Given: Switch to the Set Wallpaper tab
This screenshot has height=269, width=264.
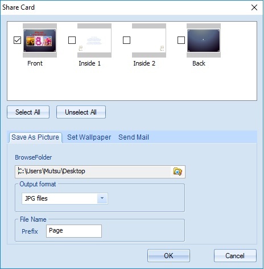Looking at the screenshot, I should tap(89, 137).
